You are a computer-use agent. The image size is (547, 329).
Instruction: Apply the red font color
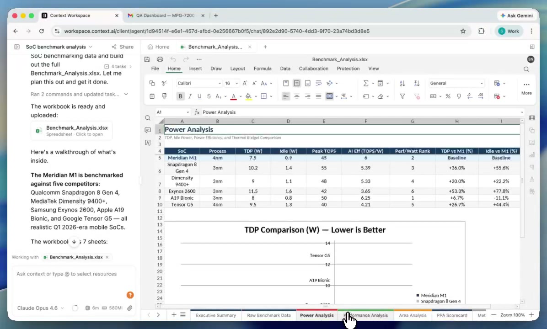click(234, 96)
